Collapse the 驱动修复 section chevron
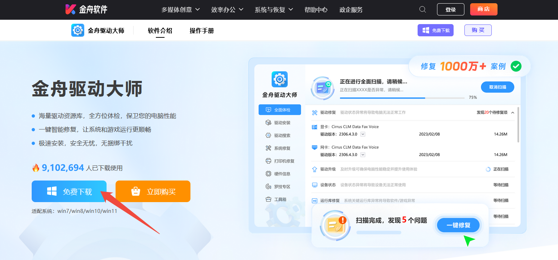Image resolution: width=558 pixels, height=260 pixels. pyautogui.click(x=513, y=113)
